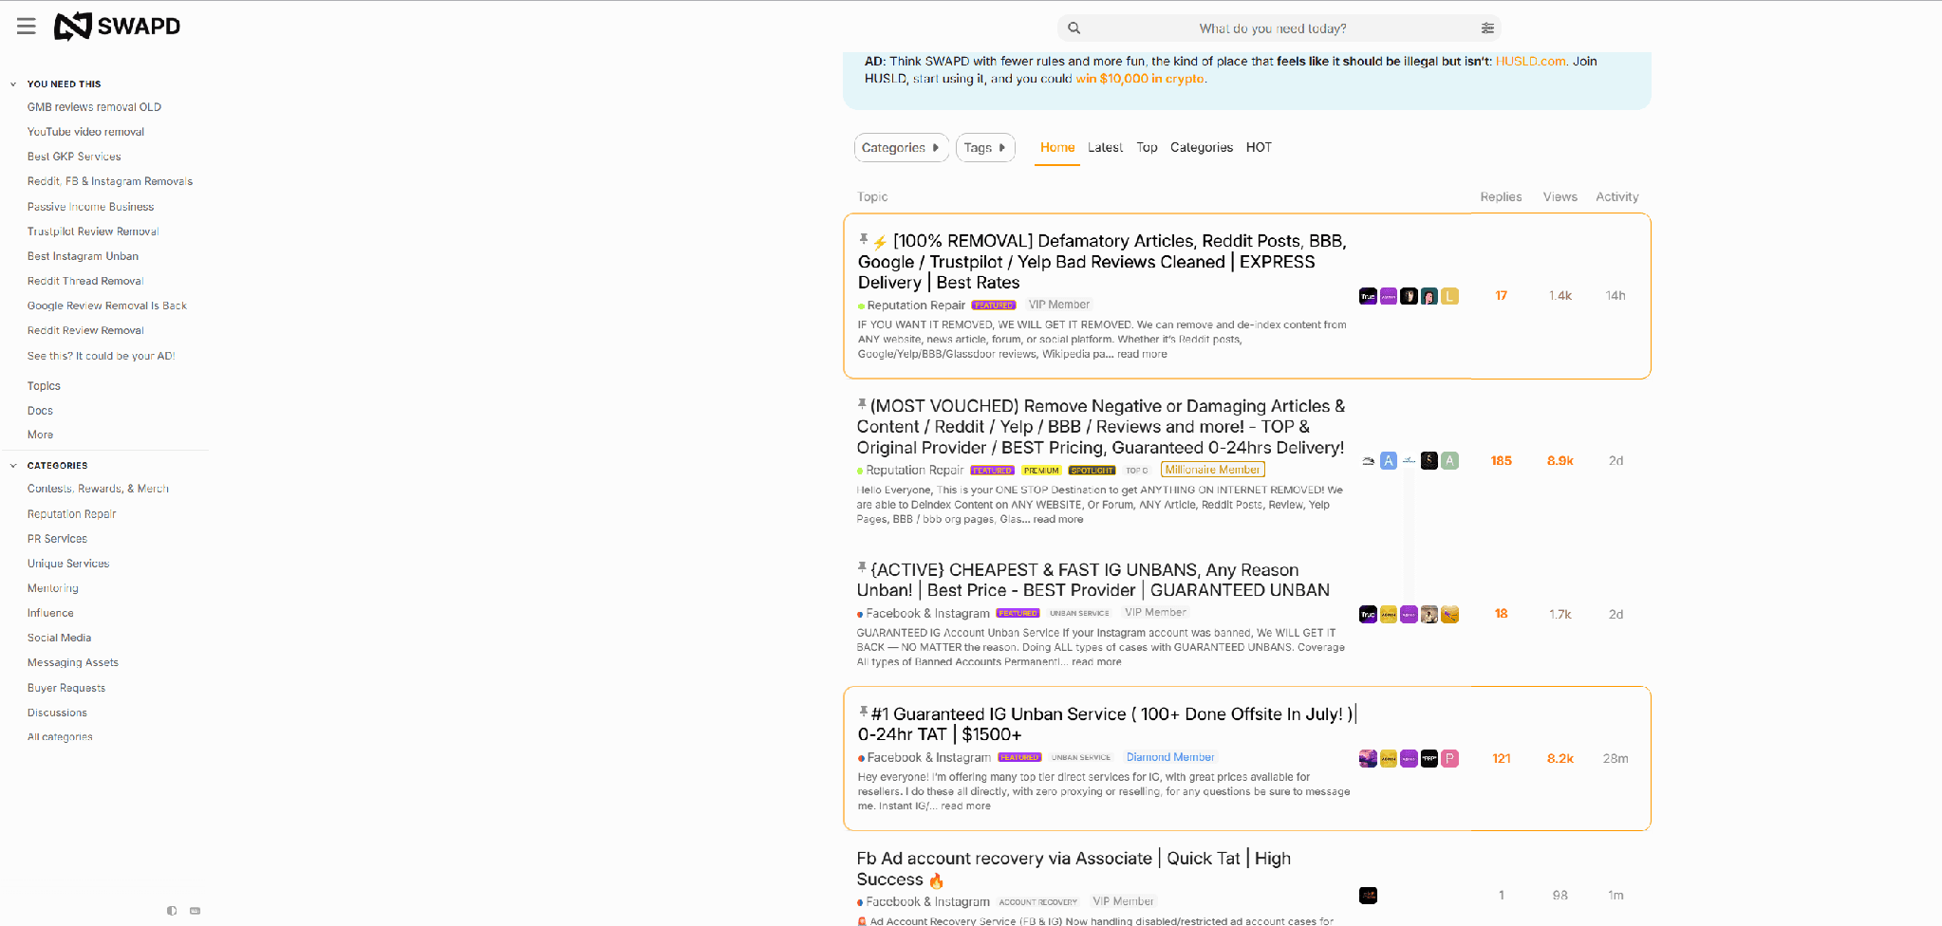Image resolution: width=1942 pixels, height=926 pixels.
Task: Open 'win $10,000 in crypto' link
Action: pos(1140,79)
